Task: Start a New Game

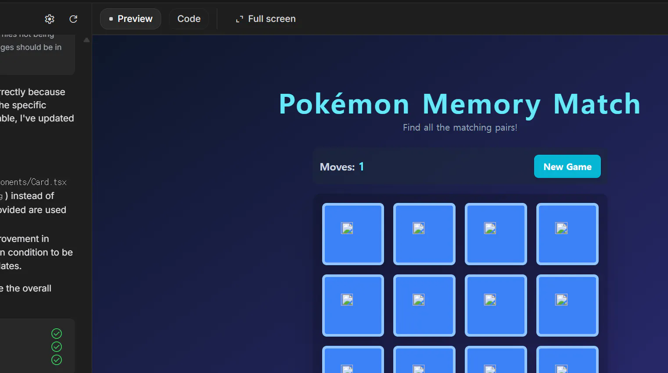Action: tap(567, 167)
